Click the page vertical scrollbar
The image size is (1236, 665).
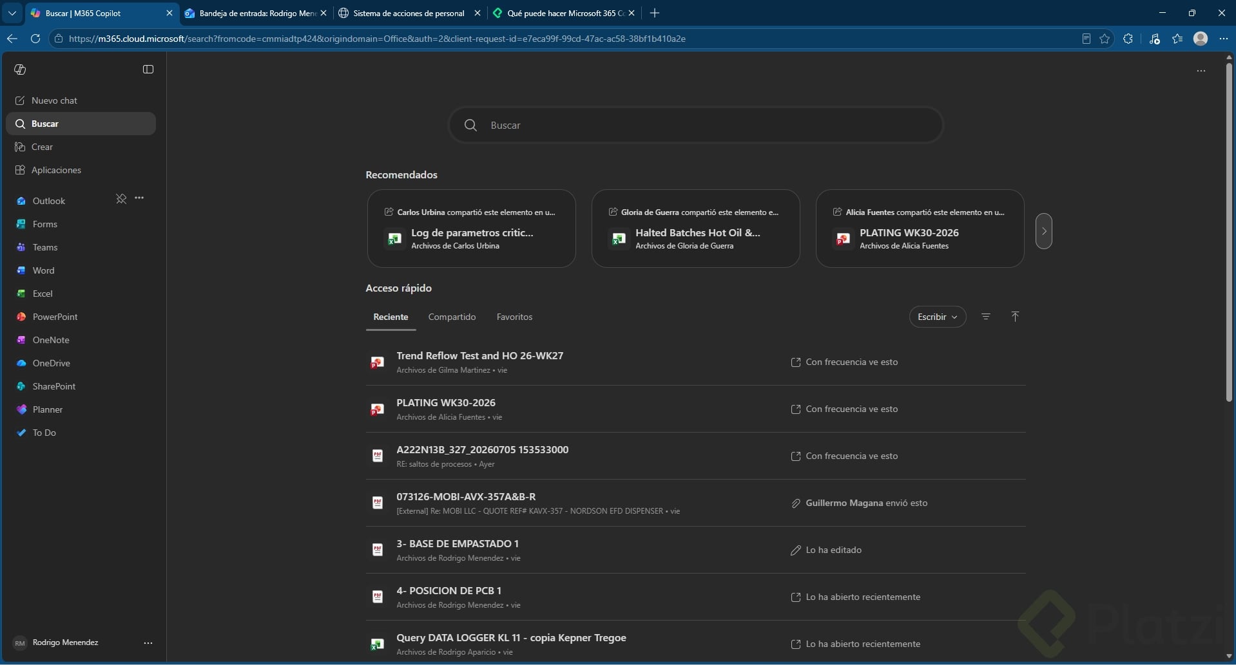coord(1229,232)
